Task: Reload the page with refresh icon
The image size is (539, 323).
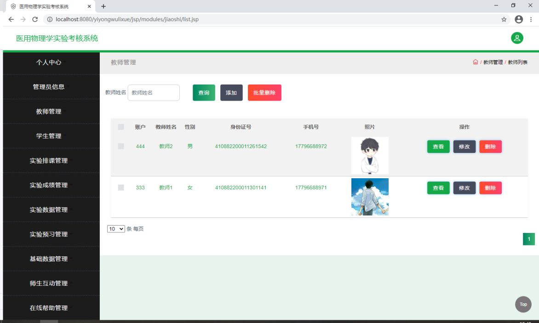Action: [34, 19]
